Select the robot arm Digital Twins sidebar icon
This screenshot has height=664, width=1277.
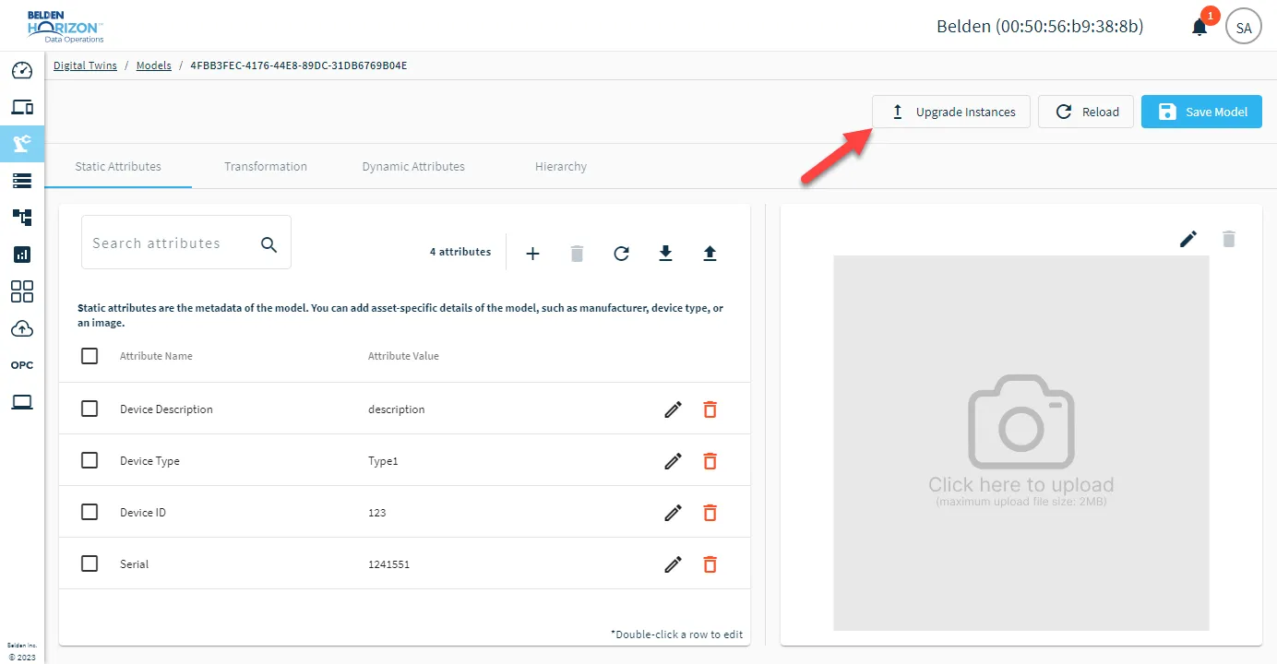22,143
